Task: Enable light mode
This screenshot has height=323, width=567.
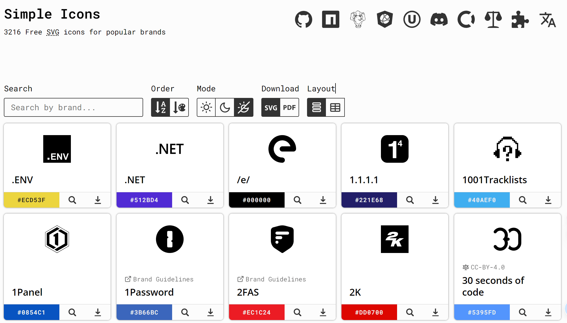Action: [x=206, y=107]
